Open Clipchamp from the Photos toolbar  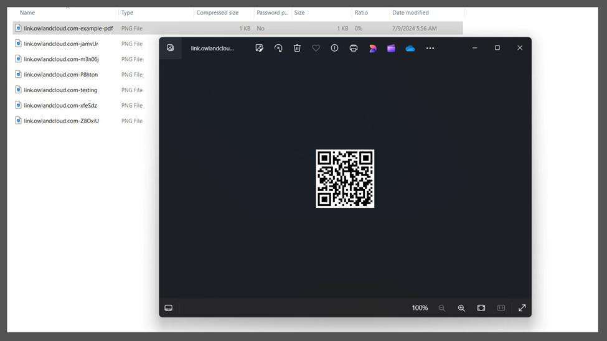click(x=391, y=48)
